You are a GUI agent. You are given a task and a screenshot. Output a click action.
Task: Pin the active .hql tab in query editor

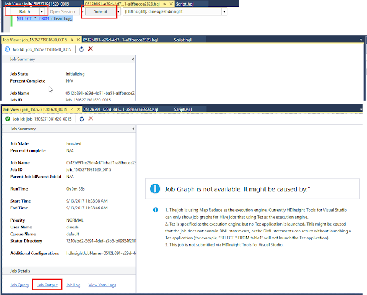(165, 4)
